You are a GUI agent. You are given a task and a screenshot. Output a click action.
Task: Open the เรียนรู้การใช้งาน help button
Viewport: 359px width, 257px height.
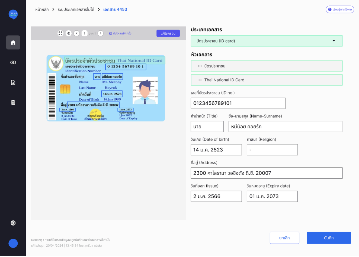[x=340, y=9]
